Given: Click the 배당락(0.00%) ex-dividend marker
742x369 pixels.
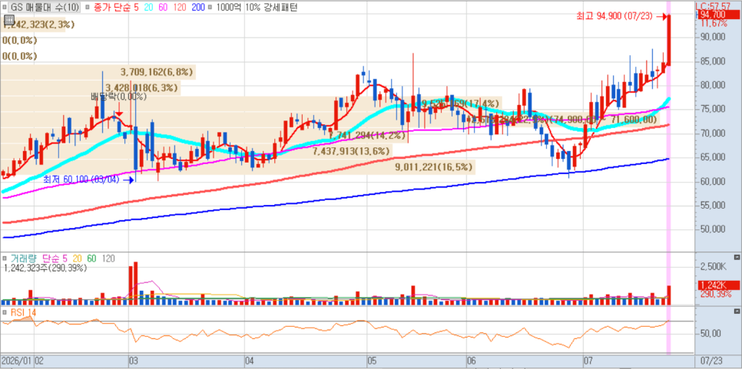Looking at the screenshot, I should pyautogui.click(x=119, y=97).
